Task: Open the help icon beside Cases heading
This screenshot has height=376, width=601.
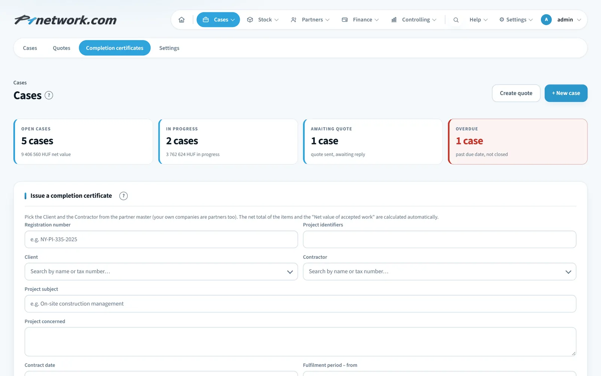Action: click(x=49, y=95)
